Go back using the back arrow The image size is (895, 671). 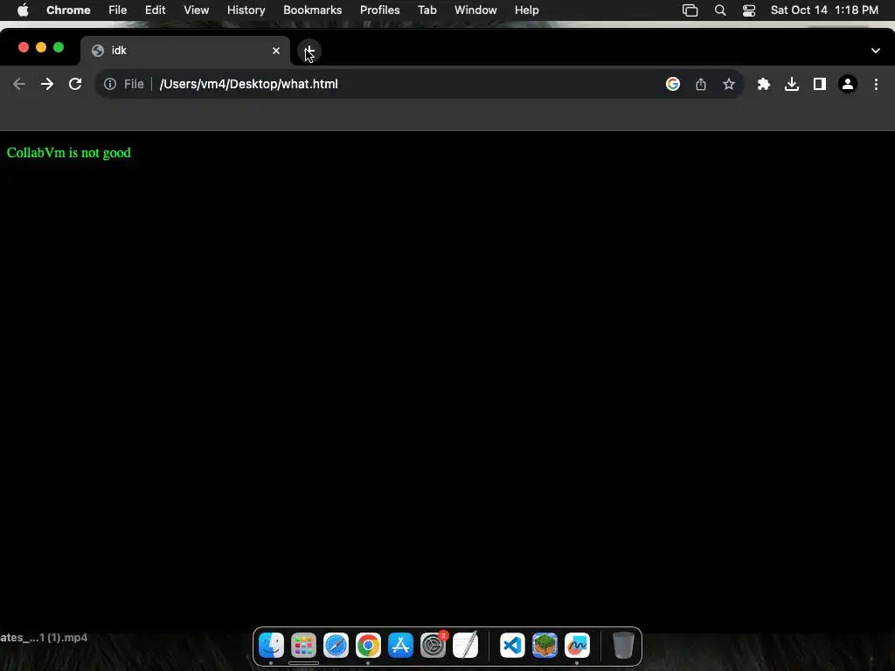click(x=19, y=84)
